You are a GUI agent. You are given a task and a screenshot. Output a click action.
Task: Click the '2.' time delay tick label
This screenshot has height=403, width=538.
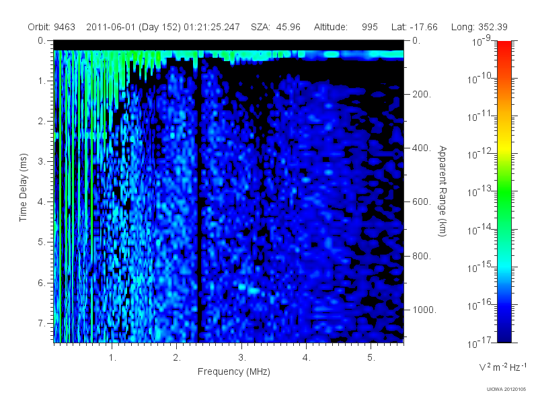[x=42, y=122]
